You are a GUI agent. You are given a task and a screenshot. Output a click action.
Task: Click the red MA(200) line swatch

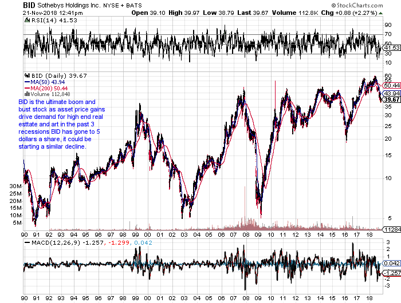(27, 88)
